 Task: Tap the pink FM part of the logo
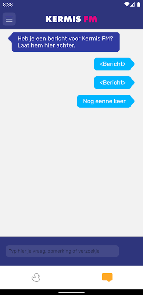[90, 19]
